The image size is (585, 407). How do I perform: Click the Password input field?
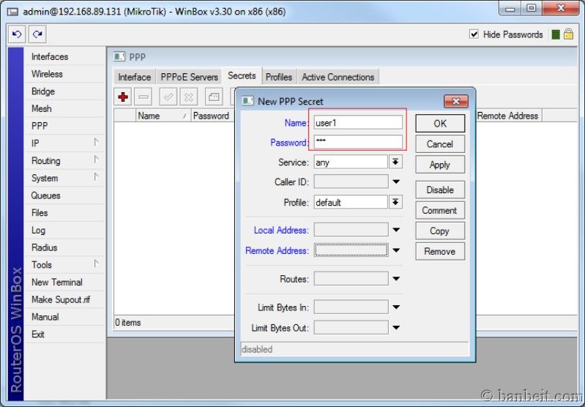click(358, 142)
